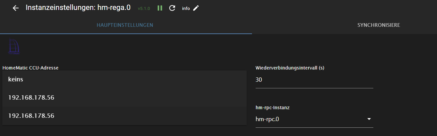
Task: Click the pencil edit icon beside info
Action: tap(196, 8)
